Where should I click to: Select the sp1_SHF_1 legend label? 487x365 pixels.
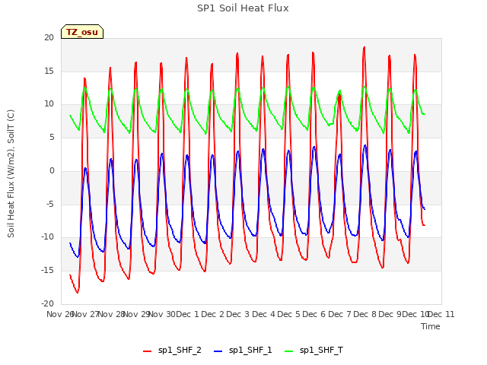pos(250,351)
